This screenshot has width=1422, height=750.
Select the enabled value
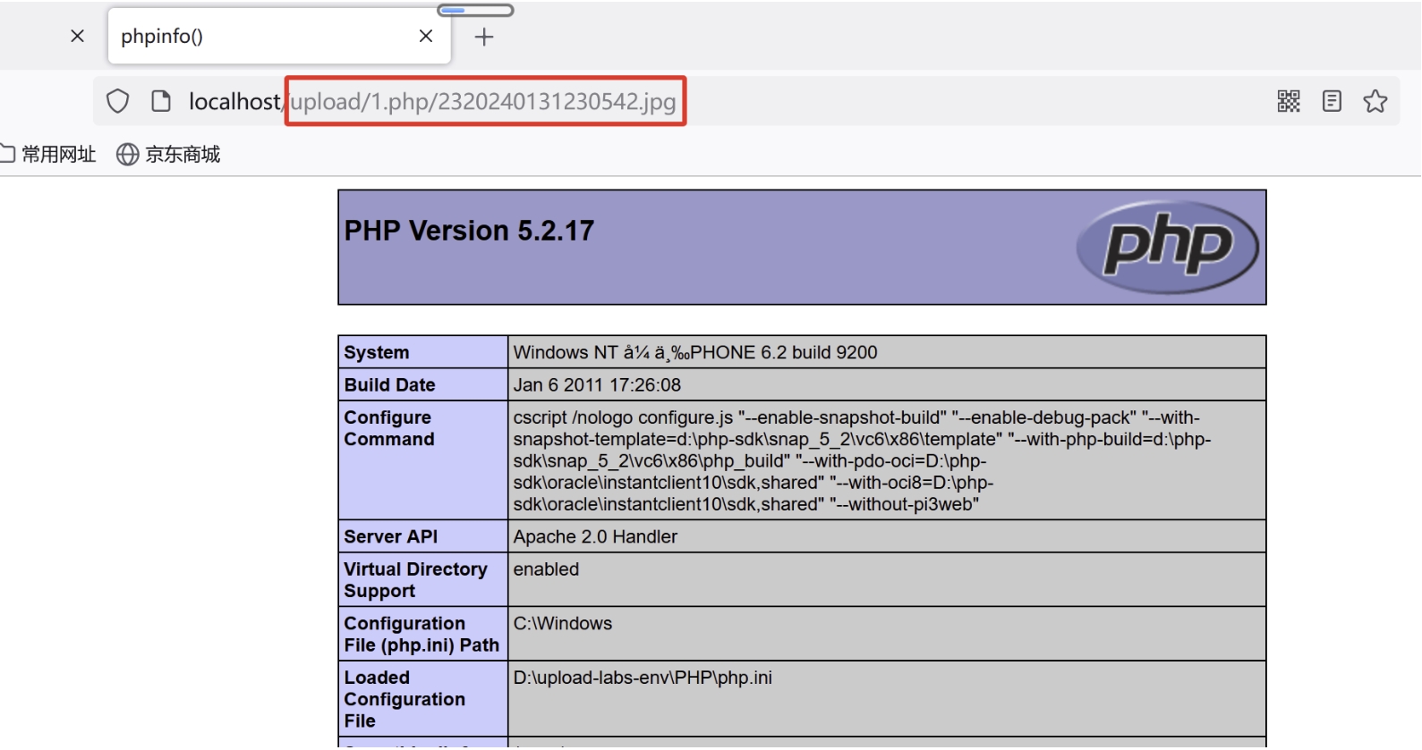tap(546, 569)
